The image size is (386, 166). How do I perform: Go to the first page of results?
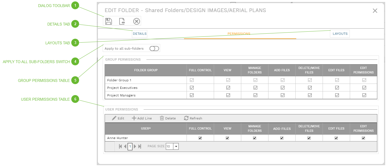point(120,146)
